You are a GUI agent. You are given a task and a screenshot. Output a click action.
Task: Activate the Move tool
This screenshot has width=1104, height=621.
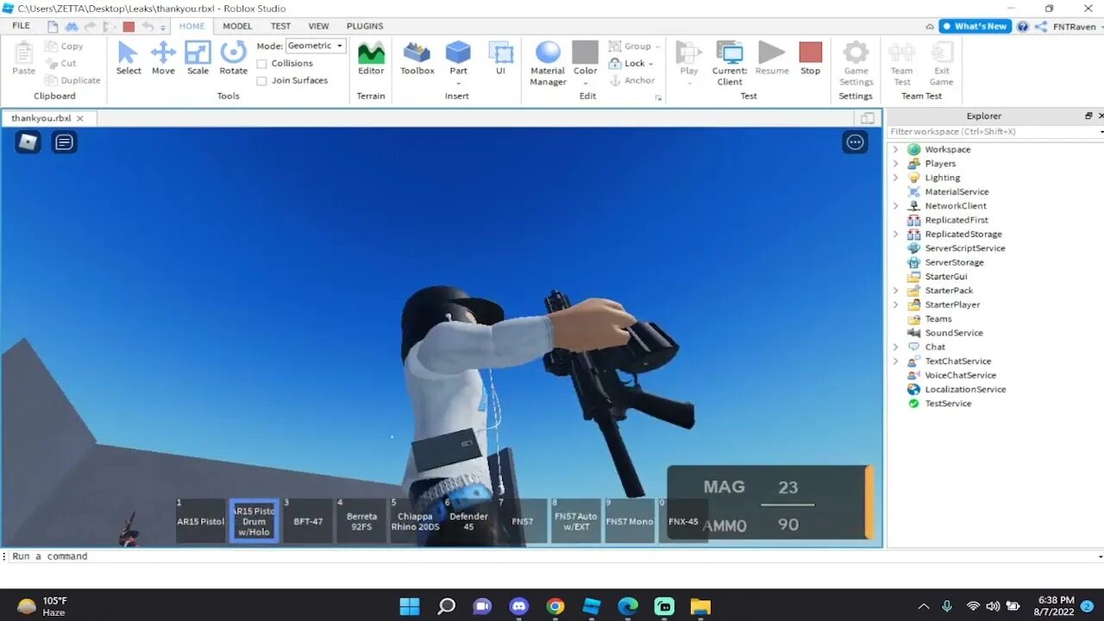click(x=163, y=58)
